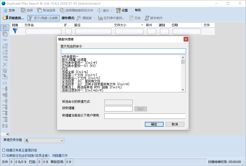
Task: Open the 设置 menu
Action: [x=122, y=10]
